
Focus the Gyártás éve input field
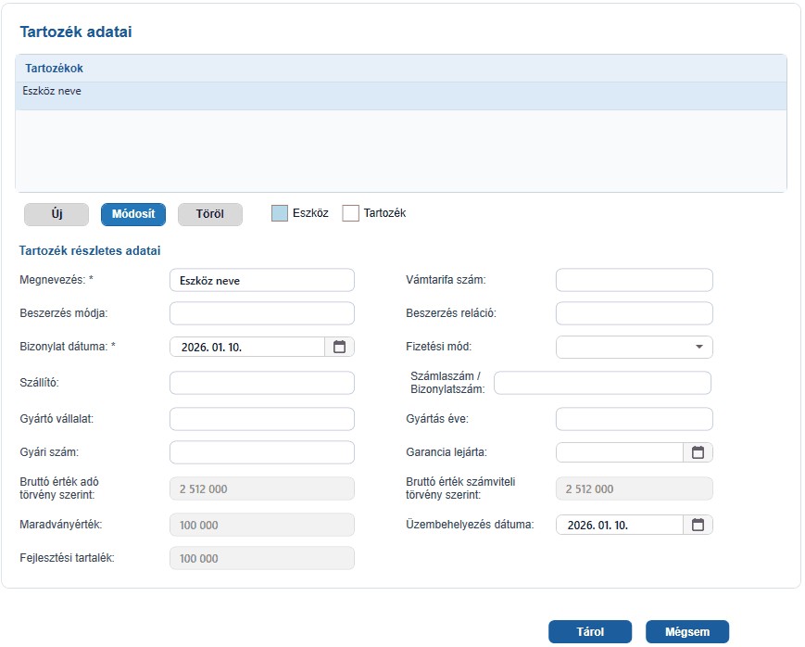(x=634, y=419)
